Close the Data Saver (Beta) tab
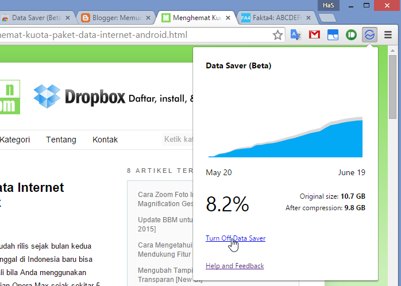 (68, 18)
